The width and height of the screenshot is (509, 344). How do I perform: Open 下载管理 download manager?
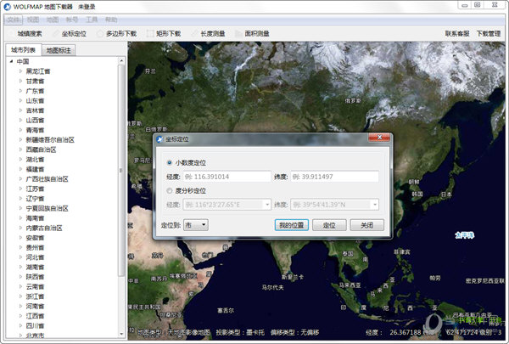[x=489, y=33]
